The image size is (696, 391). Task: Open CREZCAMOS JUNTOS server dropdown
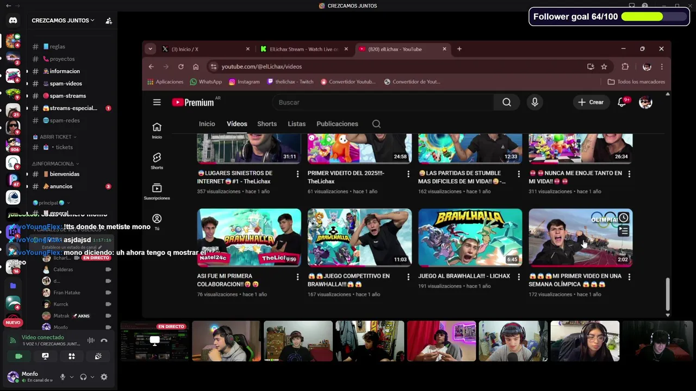tap(63, 21)
